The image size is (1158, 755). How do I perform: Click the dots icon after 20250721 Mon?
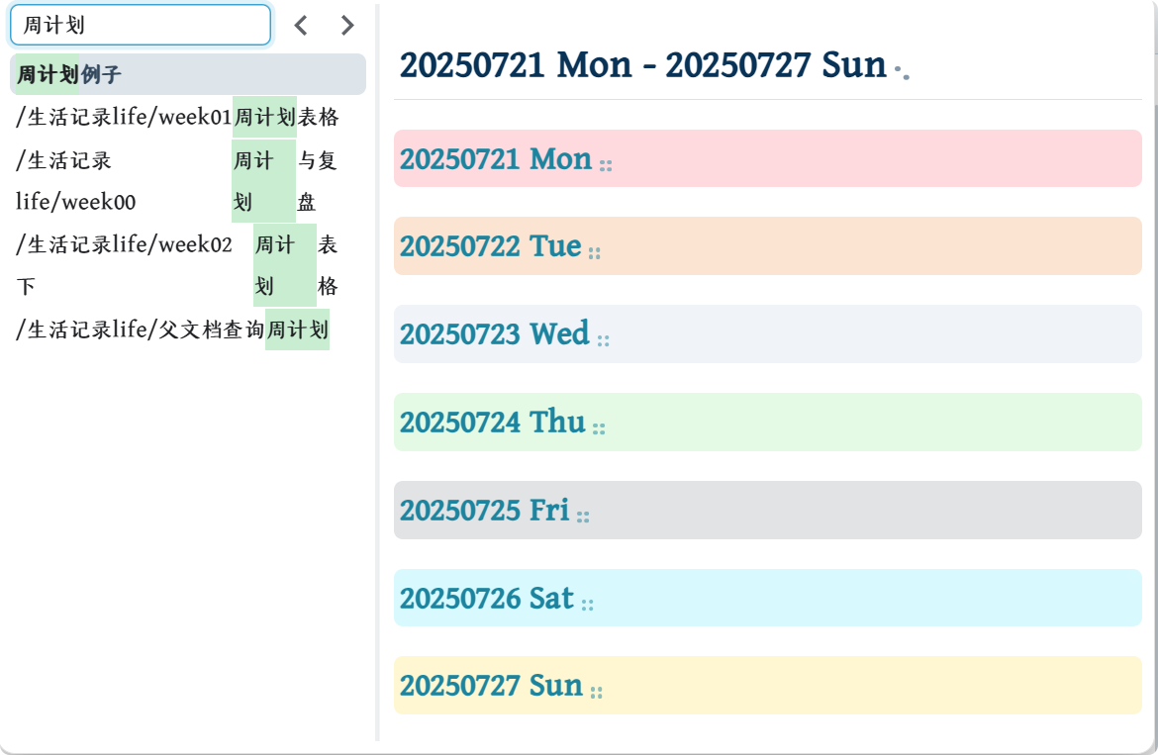(x=606, y=165)
